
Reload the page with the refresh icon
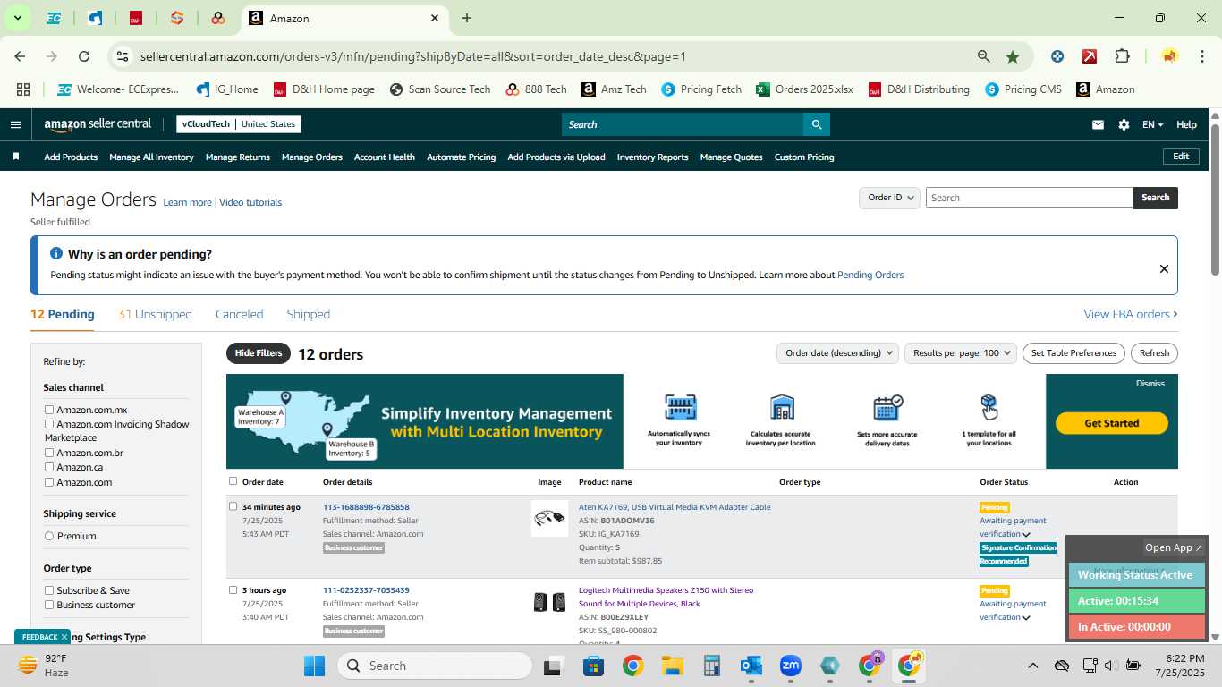pos(84,56)
